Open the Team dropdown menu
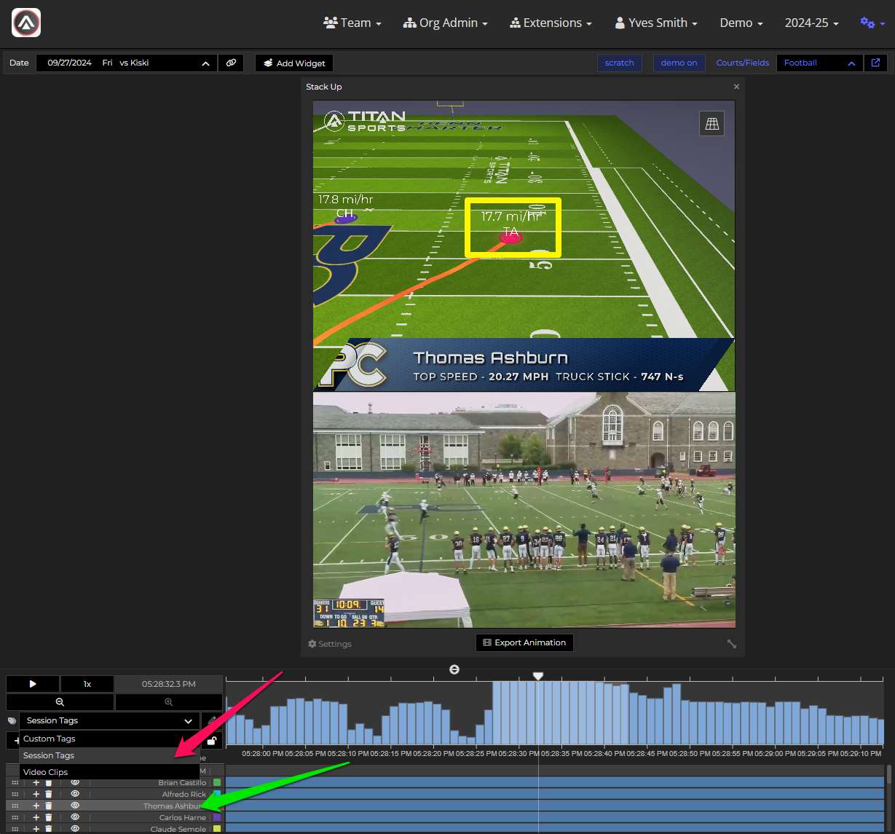895x834 pixels. pos(352,23)
